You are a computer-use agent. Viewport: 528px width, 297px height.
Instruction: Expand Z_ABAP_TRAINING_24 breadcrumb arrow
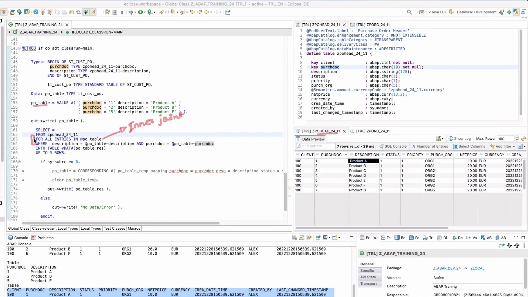9,32
